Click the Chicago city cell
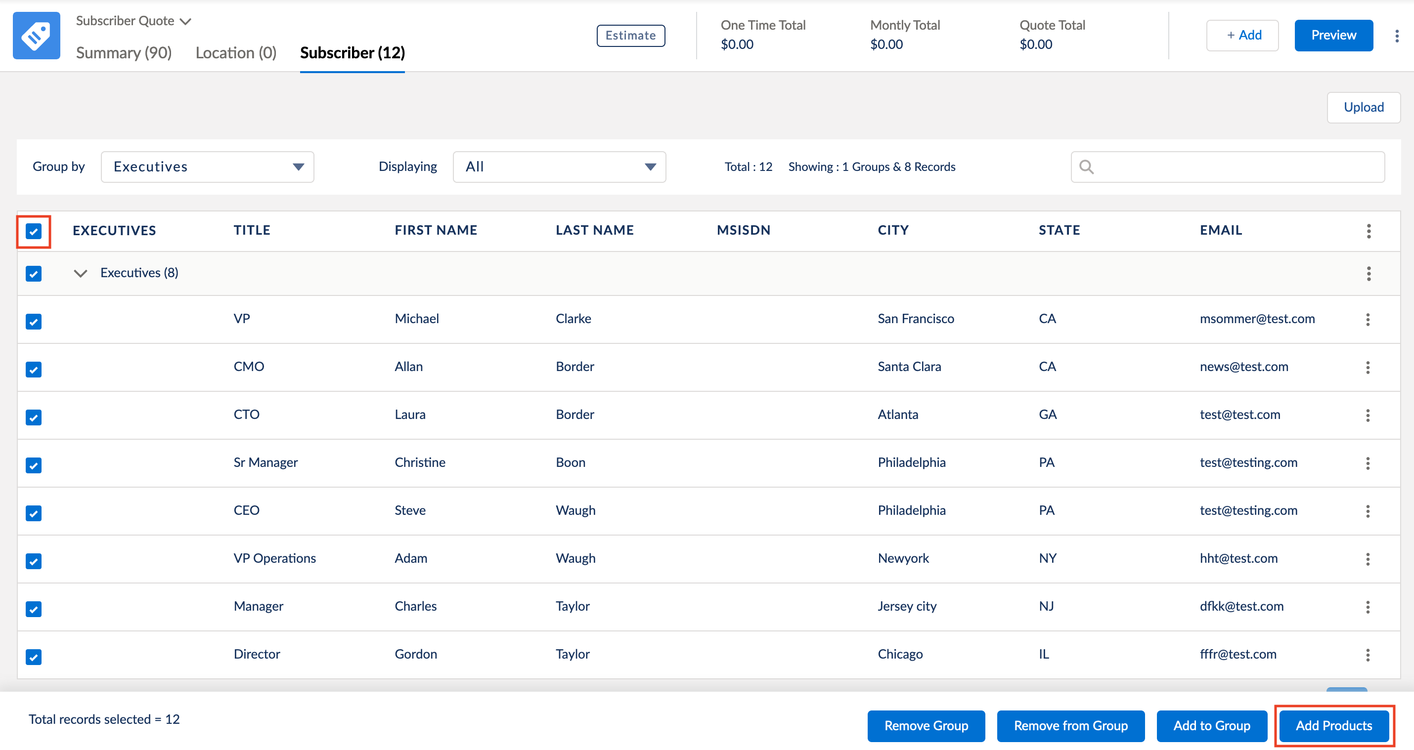This screenshot has width=1414, height=750. click(x=900, y=654)
